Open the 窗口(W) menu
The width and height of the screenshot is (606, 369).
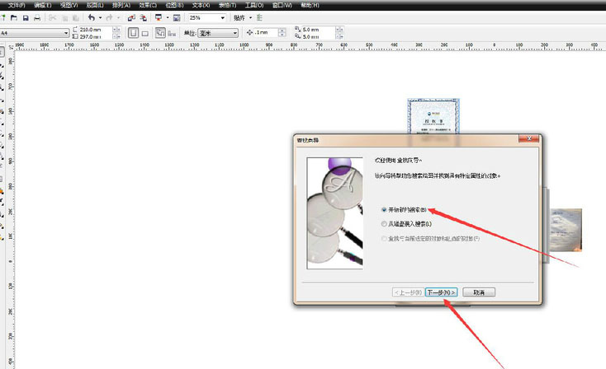282,6
